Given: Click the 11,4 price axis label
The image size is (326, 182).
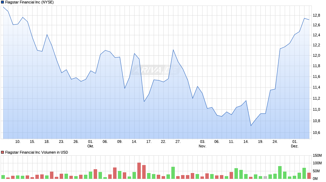Looking at the screenshot, I should tap(316, 88).
